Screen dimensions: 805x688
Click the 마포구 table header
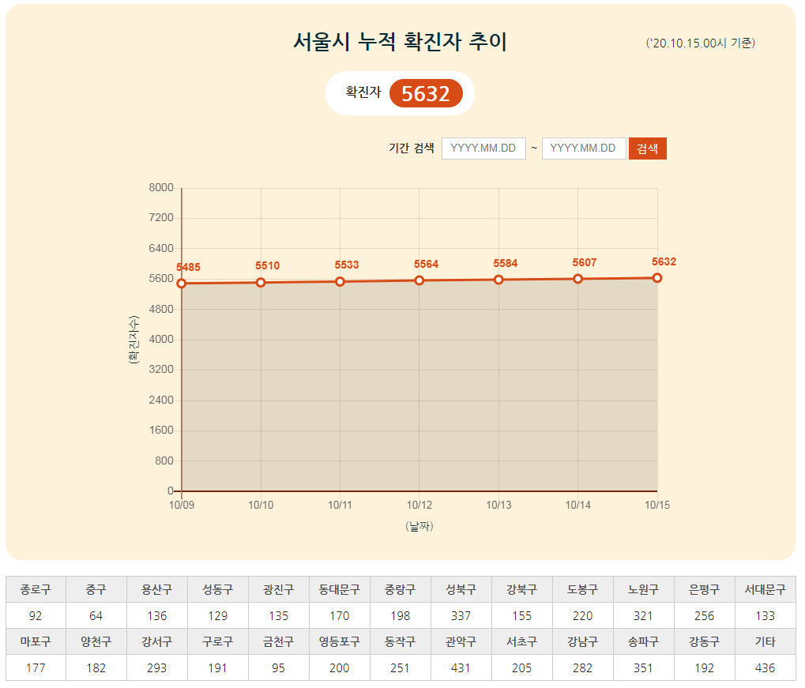tap(36, 641)
